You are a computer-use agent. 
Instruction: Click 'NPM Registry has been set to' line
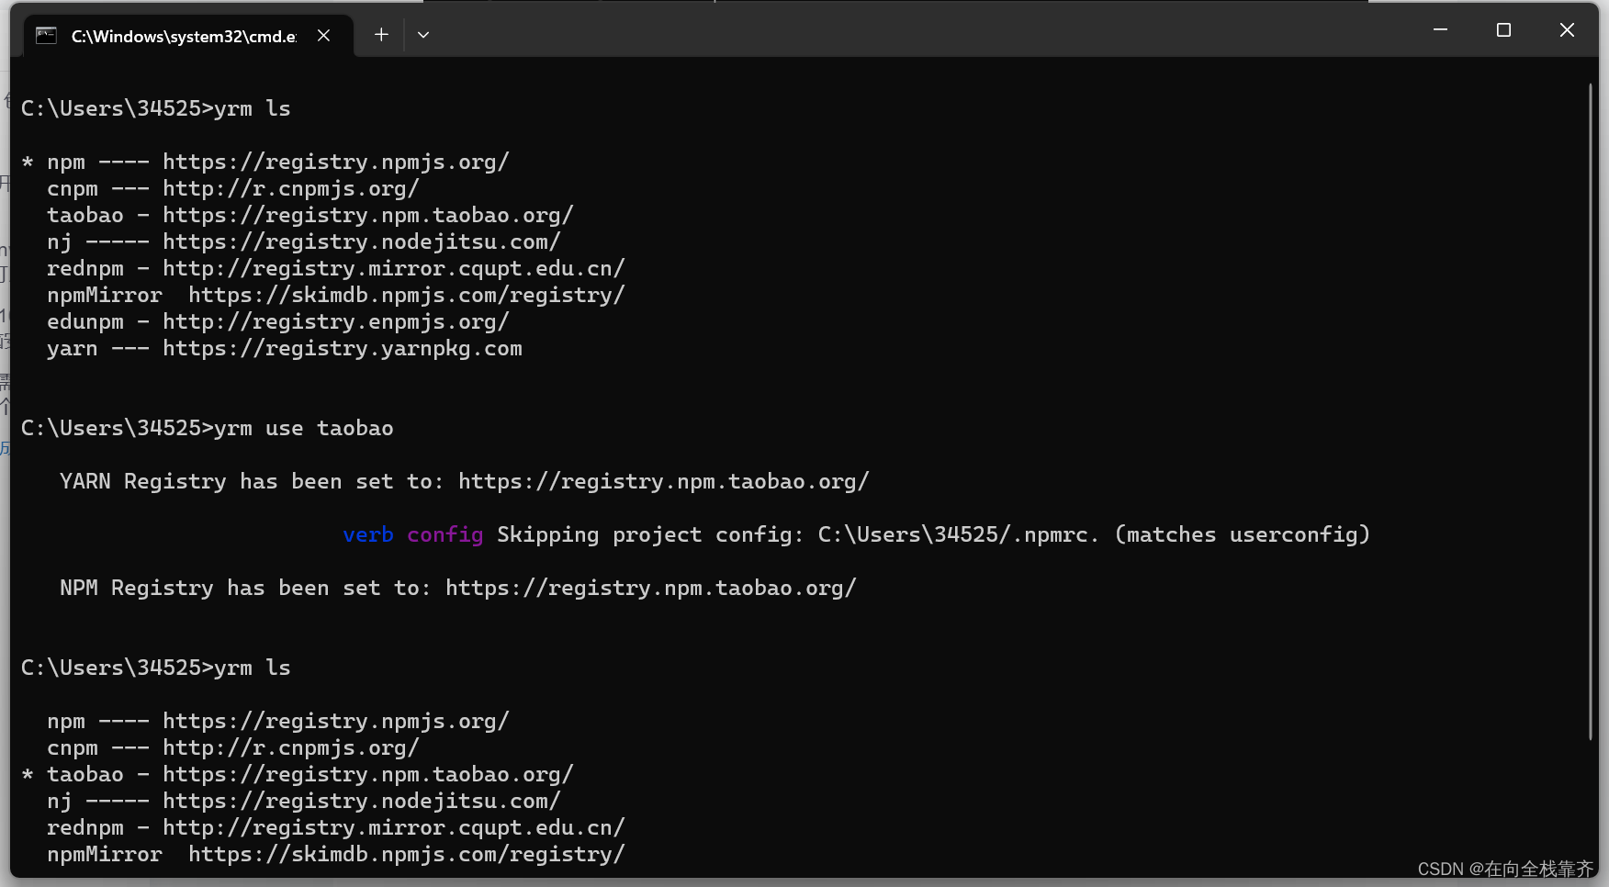458,589
